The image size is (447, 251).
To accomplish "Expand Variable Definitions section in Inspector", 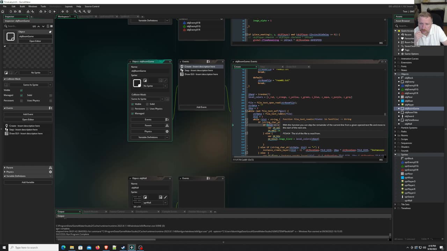I will pos(5,176).
